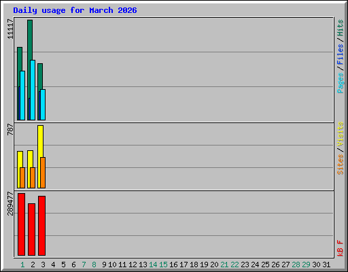The image size is (348, 272).
Task: Click green weekend day 7 label
Action: click(x=84, y=265)
